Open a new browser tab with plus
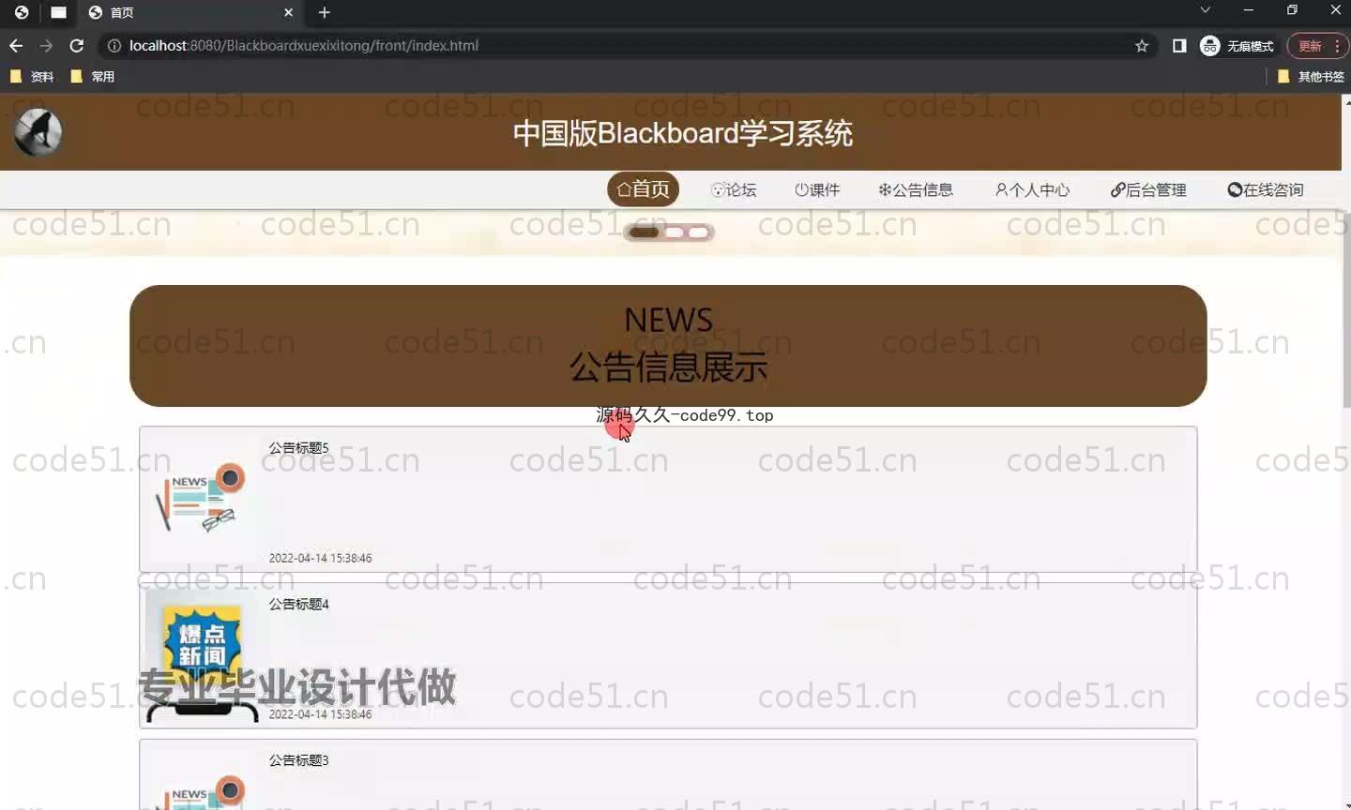 325,12
